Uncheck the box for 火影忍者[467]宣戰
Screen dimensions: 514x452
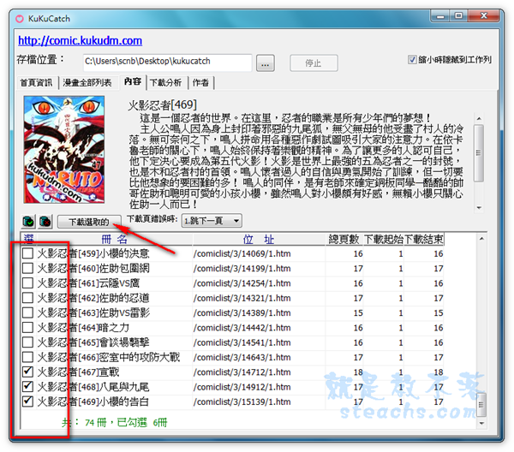point(28,372)
